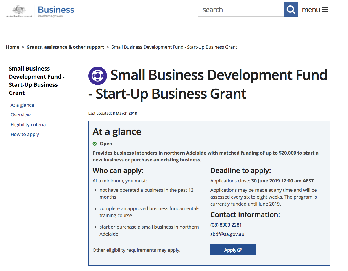348x271 pixels.
Task: Click the current page breadcrumb text
Action: coord(174,47)
